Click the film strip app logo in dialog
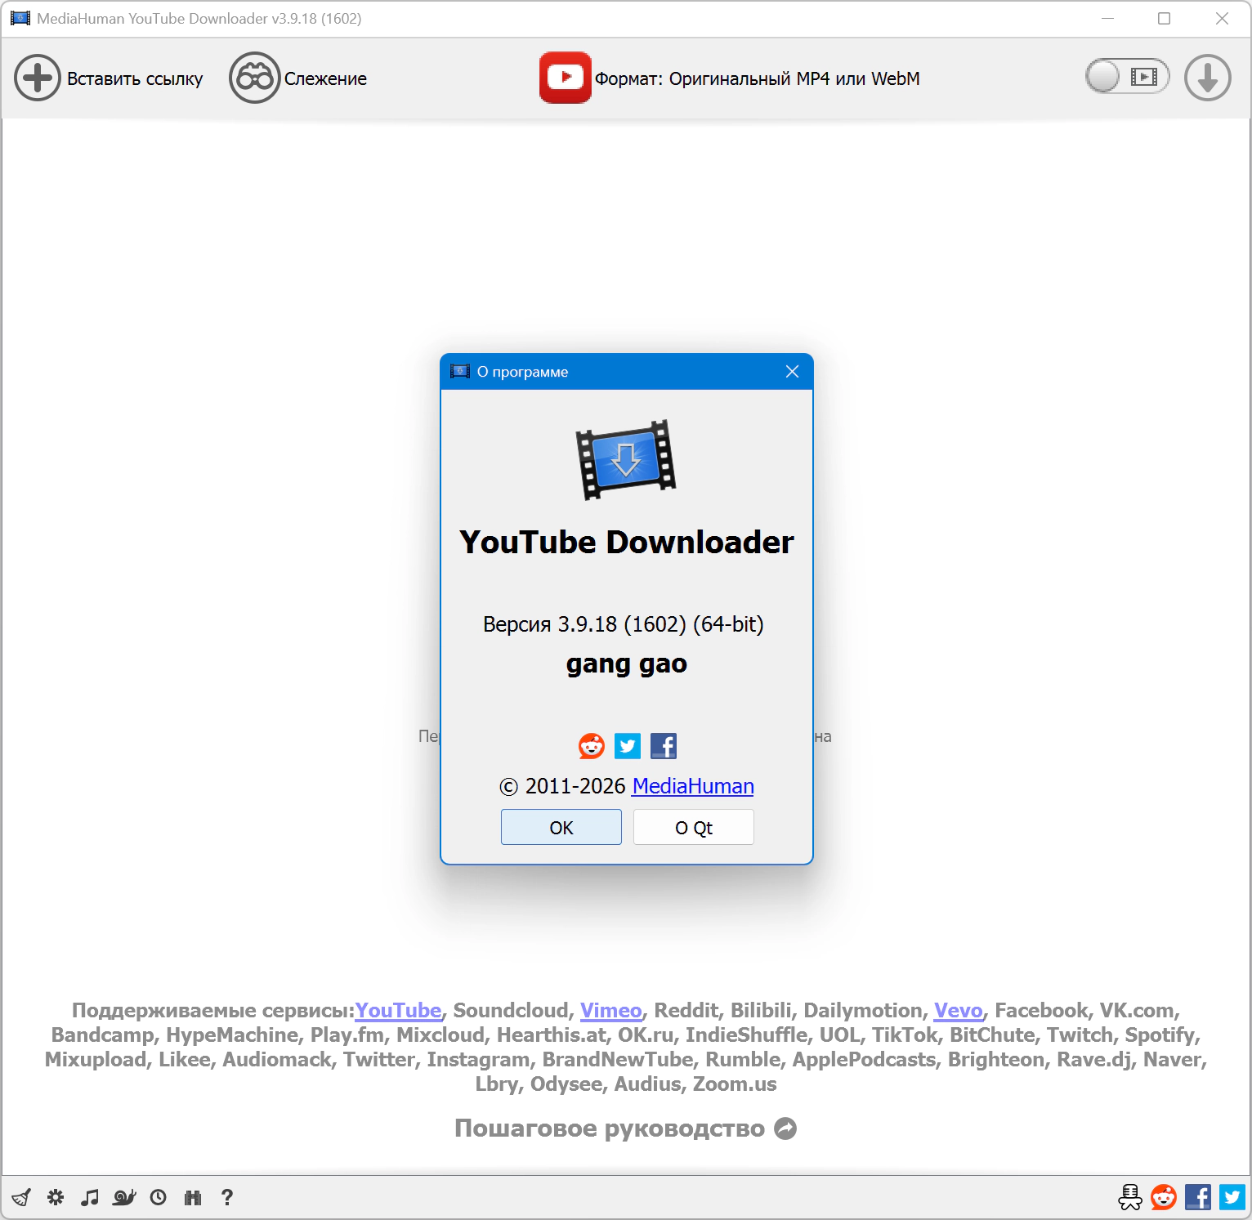 click(626, 459)
